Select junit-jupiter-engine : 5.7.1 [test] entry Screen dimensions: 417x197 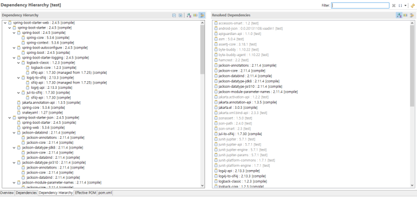(243, 150)
